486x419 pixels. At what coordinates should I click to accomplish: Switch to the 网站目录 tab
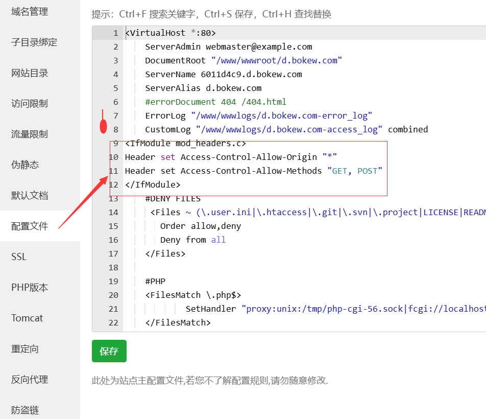[x=30, y=73]
